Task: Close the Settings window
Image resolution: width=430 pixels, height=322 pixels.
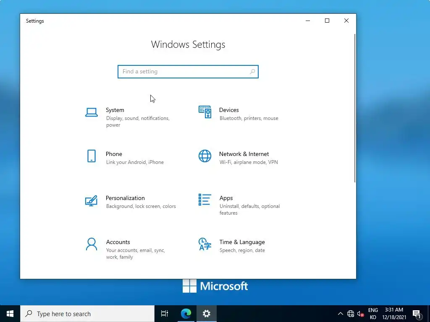Action: (346, 21)
